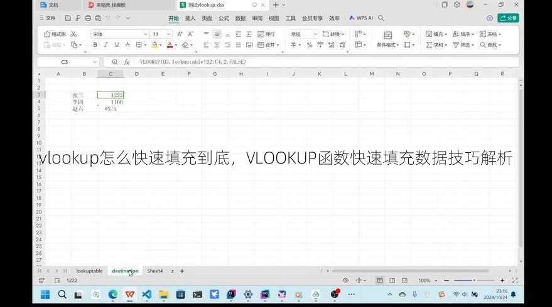This screenshot has height=307, width=552.
Task: Open the number format dropdown (常规)
Action: click(315, 34)
